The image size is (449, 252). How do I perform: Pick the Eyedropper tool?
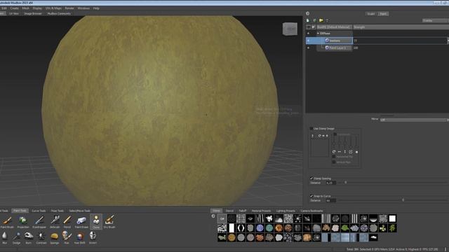point(39,222)
